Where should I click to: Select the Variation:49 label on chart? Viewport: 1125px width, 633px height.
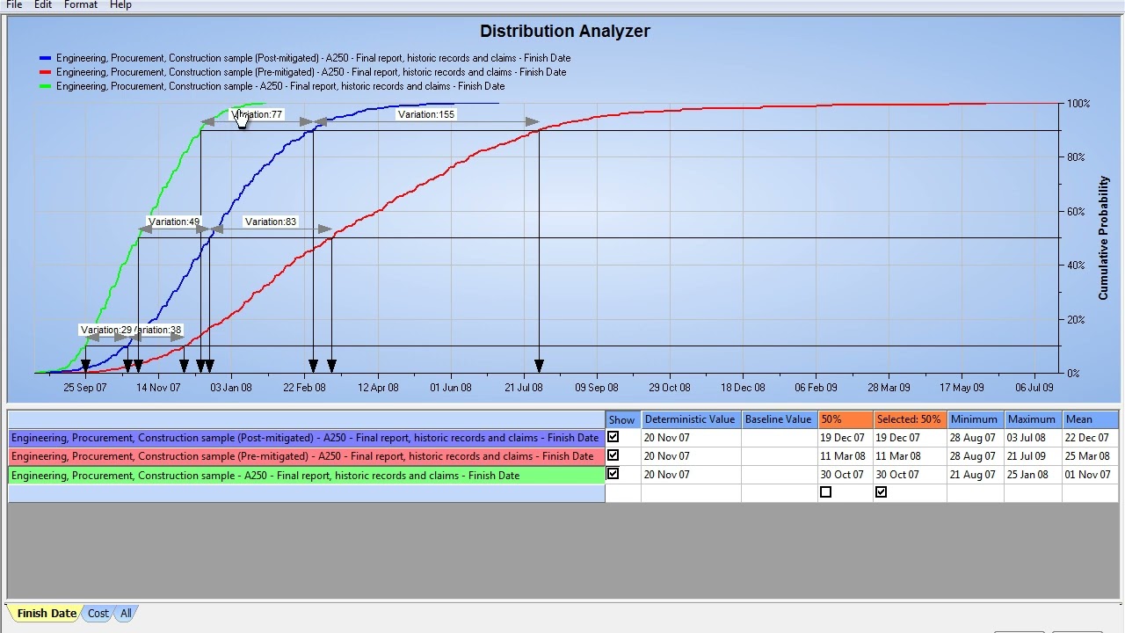[x=174, y=222]
